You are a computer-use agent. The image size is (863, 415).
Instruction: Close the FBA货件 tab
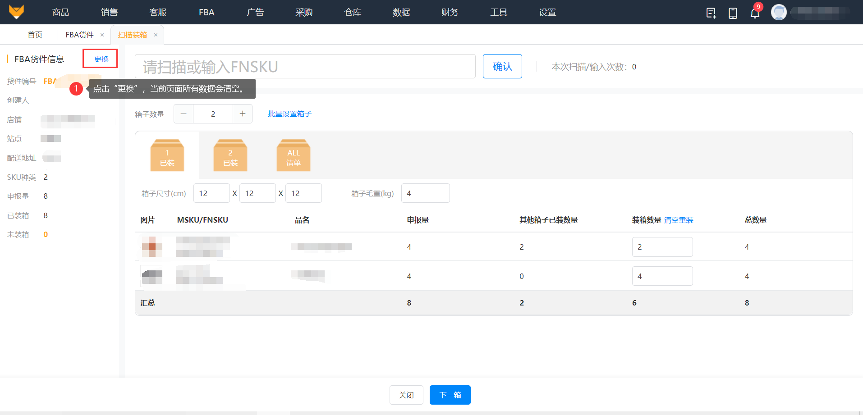click(102, 35)
